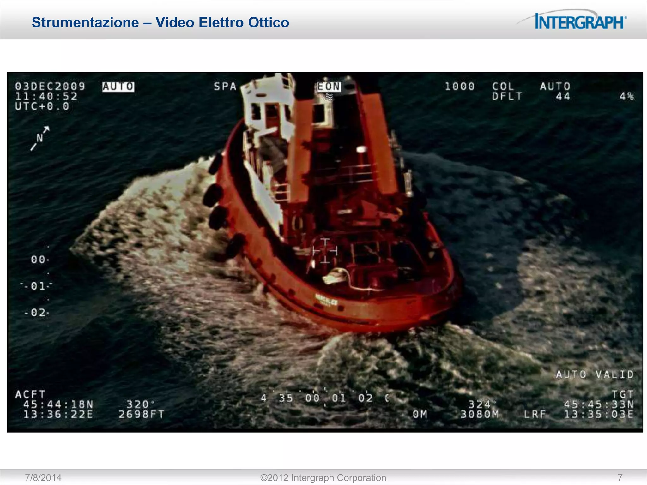Click the TGT target coordinates label

[622, 394]
